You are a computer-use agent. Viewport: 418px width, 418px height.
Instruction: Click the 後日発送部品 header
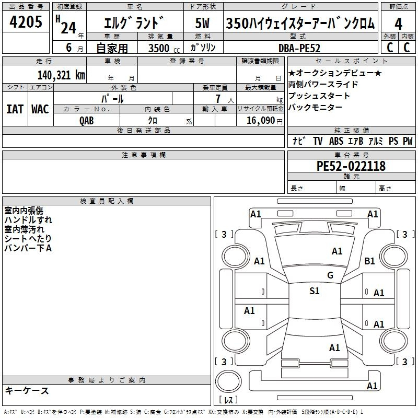click(143, 130)
